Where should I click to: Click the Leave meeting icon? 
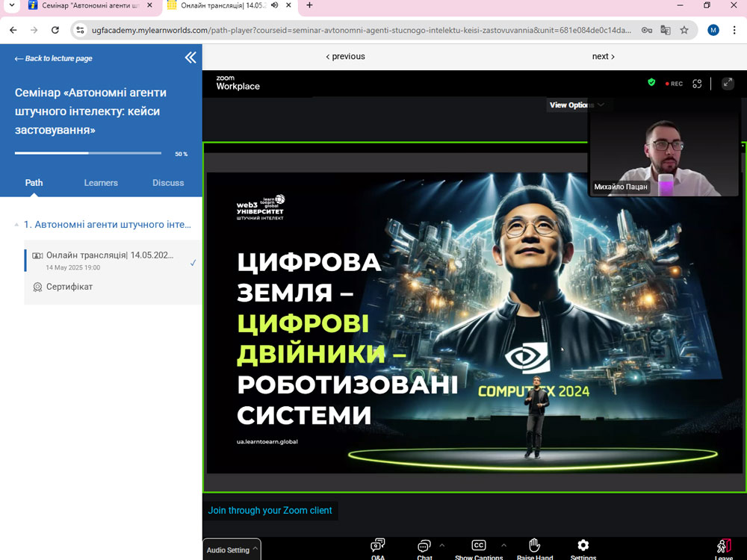[723, 547]
